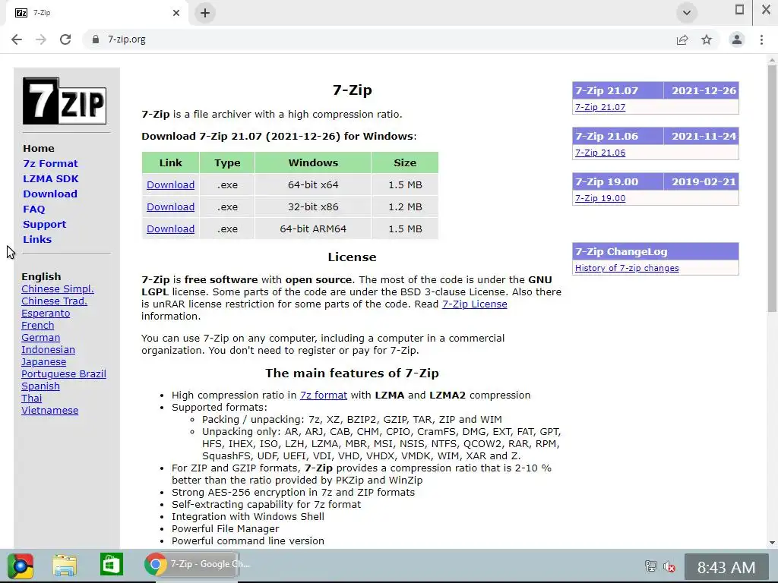Switch language to Thai
The height and width of the screenshot is (583, 778).
32,398
